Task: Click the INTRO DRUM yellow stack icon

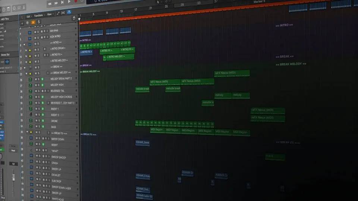Action: [30, 50]
